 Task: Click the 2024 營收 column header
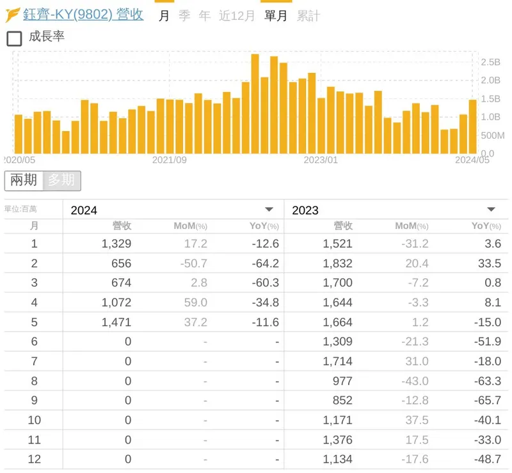click(122, 226)
